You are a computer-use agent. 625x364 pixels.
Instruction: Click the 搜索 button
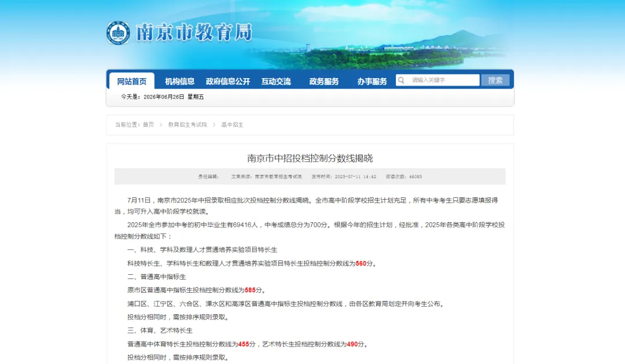pyautogui.click(x=495, y=80)
